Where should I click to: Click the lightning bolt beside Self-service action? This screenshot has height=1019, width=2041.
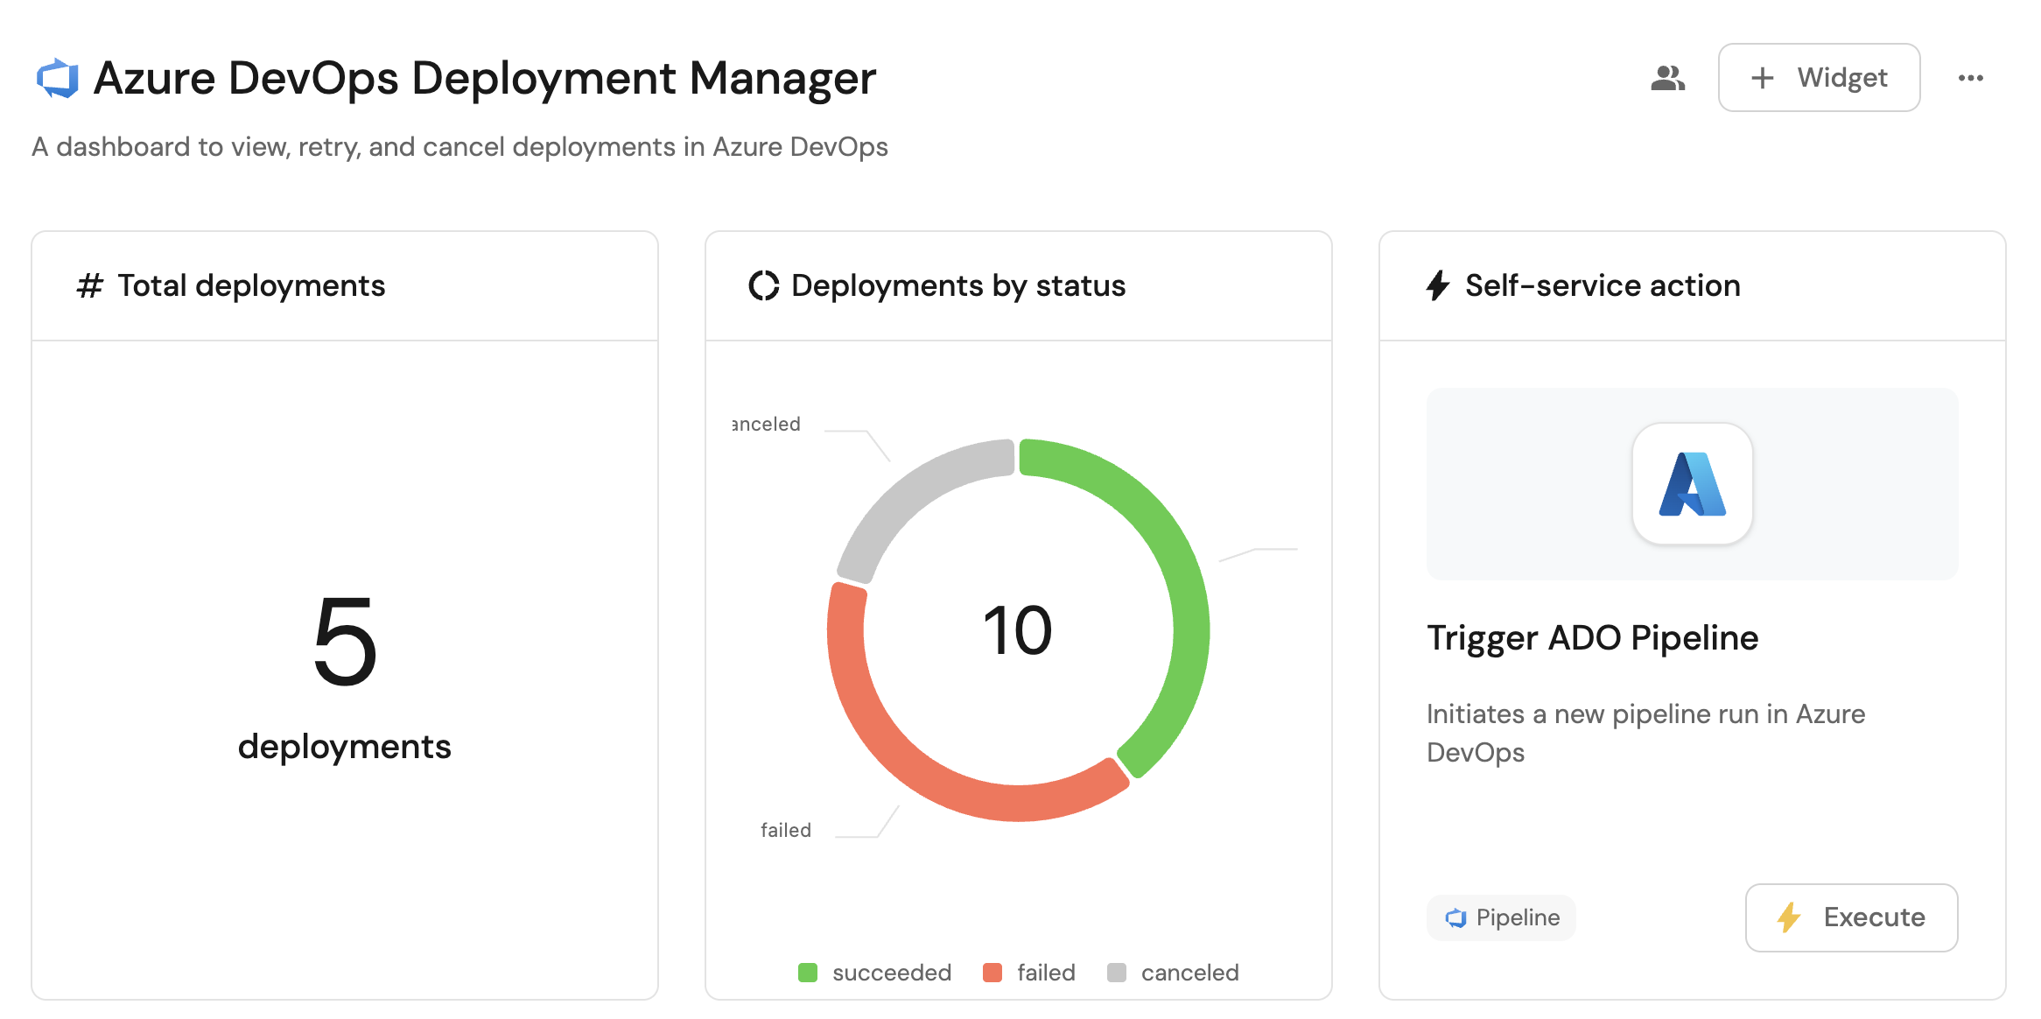point(1437,285)
